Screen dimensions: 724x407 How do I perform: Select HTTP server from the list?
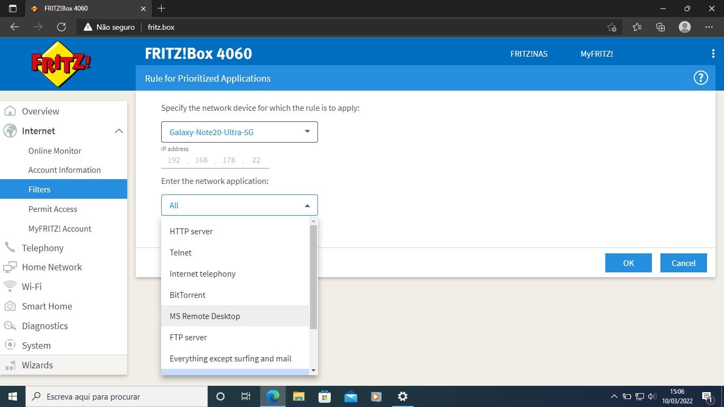pos(235,231)
